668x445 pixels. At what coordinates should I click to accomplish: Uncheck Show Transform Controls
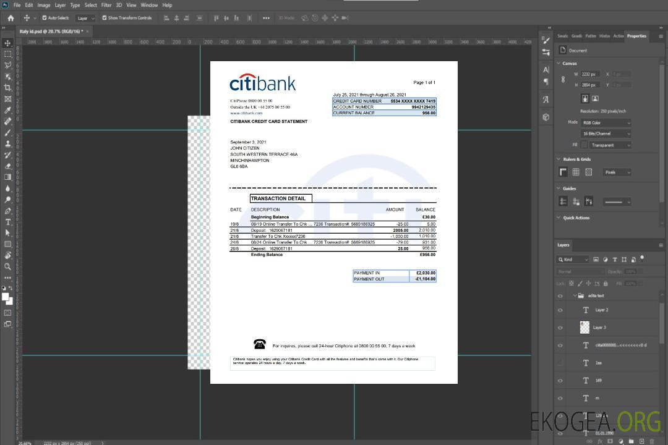click(105, 18)
